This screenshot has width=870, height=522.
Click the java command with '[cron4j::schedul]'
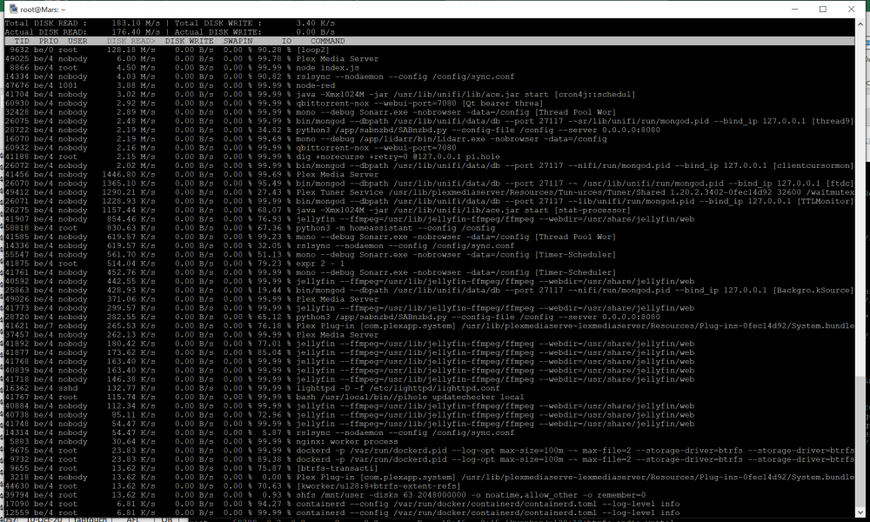click(465, 94)
